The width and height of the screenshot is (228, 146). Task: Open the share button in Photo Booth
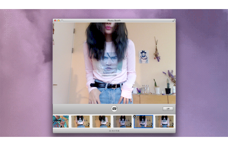[168, 109]
